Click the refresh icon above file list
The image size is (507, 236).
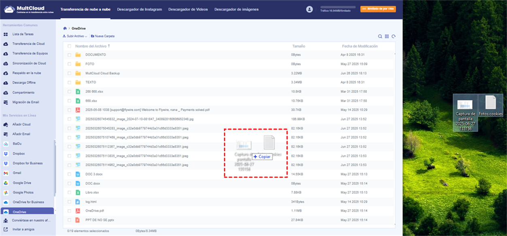(x=393, y=36)
